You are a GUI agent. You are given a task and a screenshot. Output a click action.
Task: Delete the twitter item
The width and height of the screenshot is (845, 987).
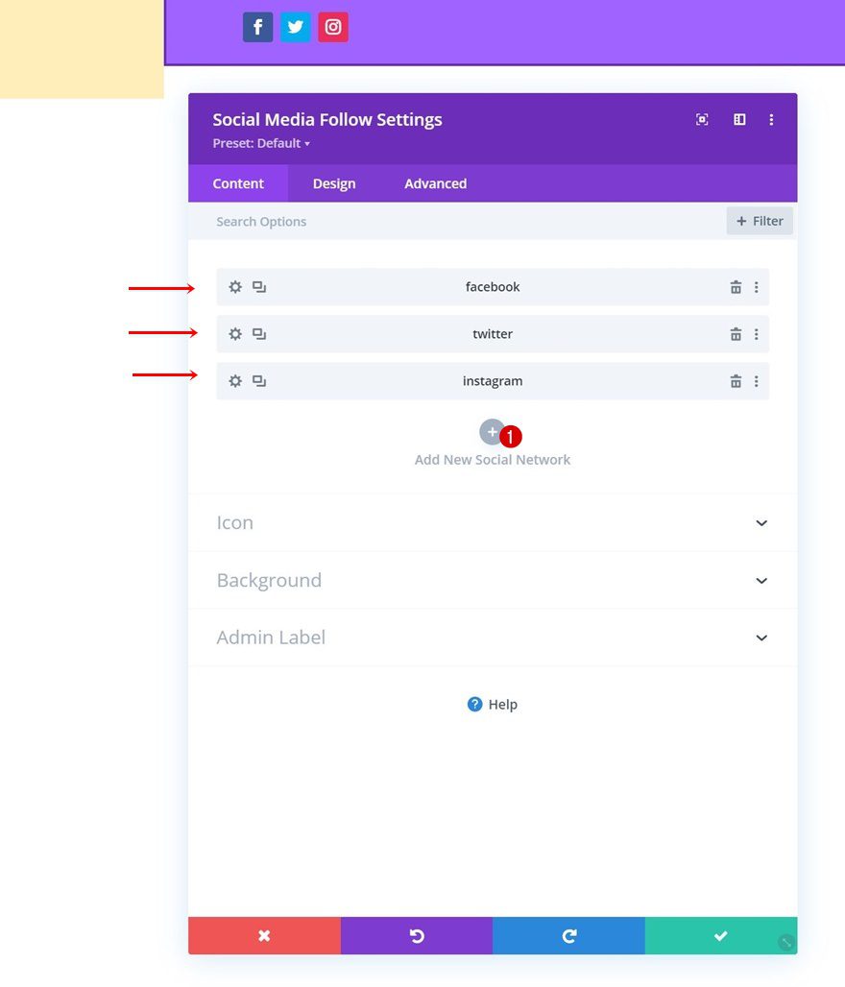tap(736, 333)
